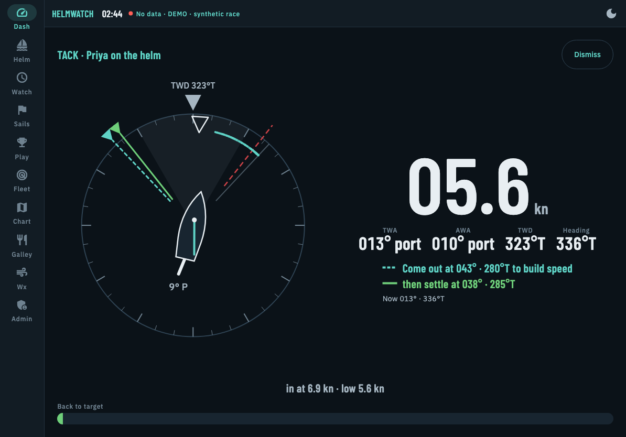Click the 'Back to target' label
The image size is (626, 437).
(80, 406)
